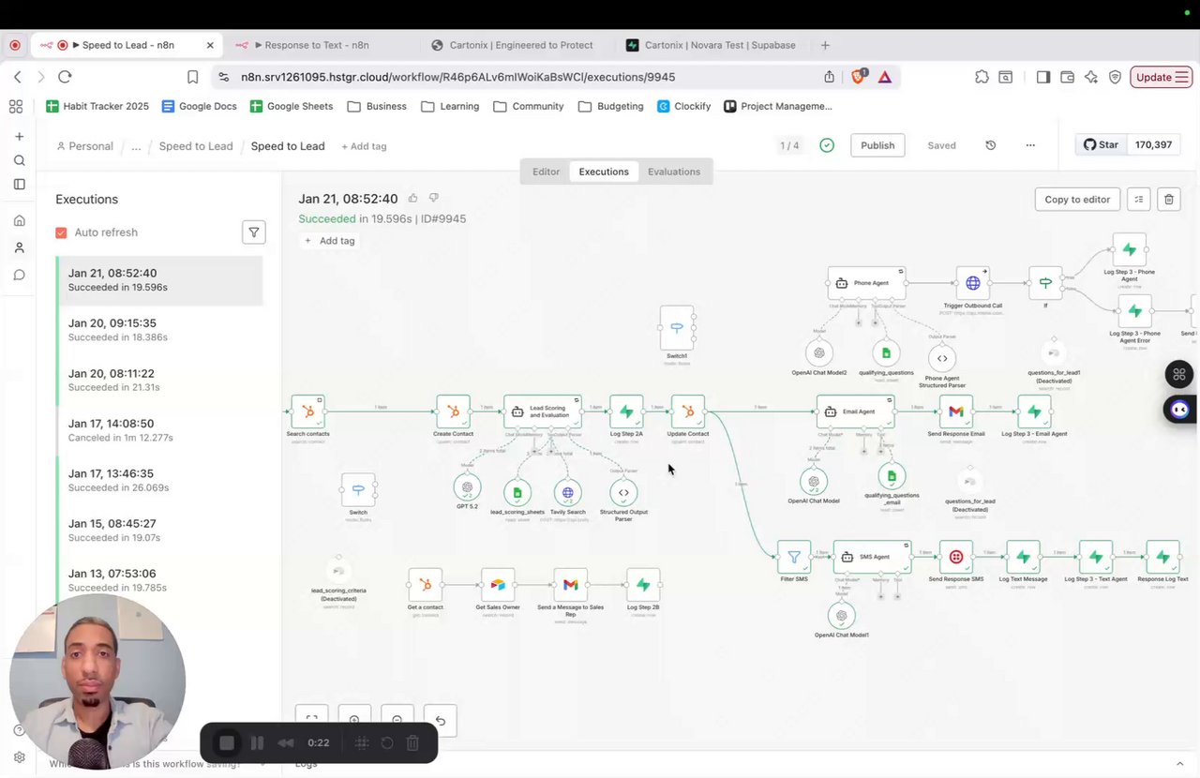Click the Publish button
1200x778 pixels.
click(x=877, y=145)
